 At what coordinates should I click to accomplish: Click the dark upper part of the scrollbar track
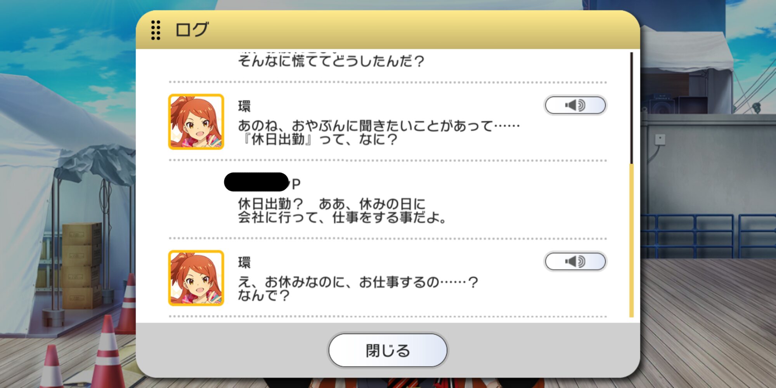pyautogui.click(x=631, y=108)
